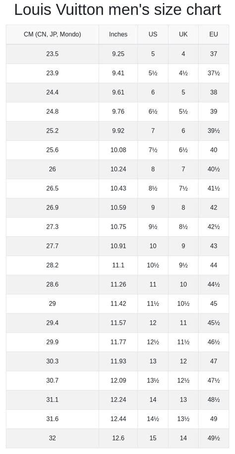
Task: Click the 'CM (CN, JP, Mondo)' column header
Action: tap(53, 34)
